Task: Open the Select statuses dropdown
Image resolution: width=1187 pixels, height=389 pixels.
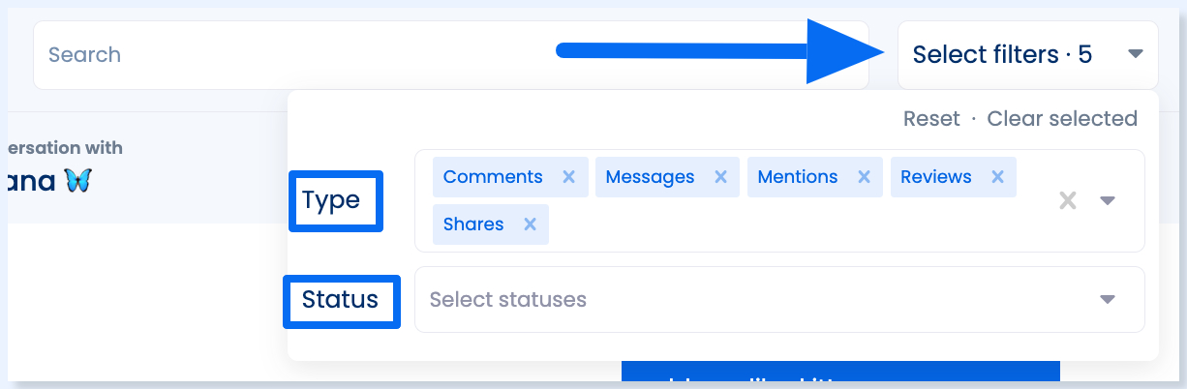Action: click(779, 300)
